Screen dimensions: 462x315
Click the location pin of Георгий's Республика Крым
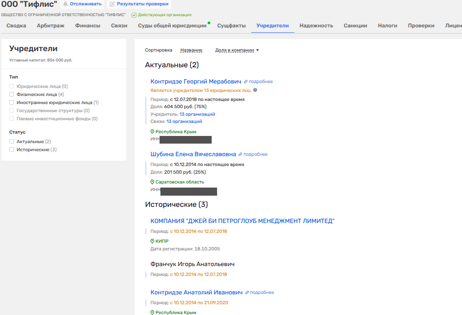[x=152, y=131]
